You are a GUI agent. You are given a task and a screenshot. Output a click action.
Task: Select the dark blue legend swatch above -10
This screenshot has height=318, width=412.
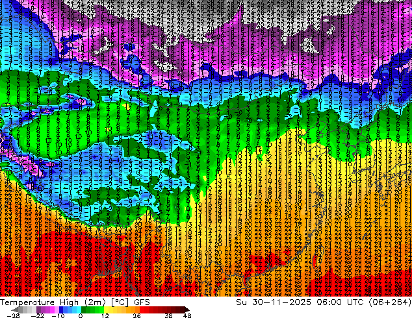click(61, 310)
